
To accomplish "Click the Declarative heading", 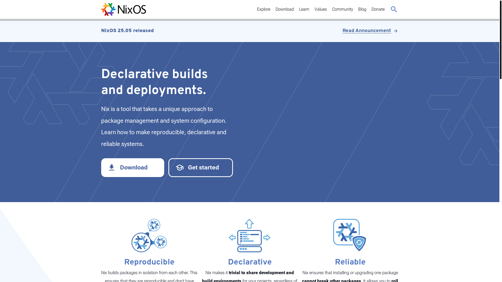I will [250, 262].
